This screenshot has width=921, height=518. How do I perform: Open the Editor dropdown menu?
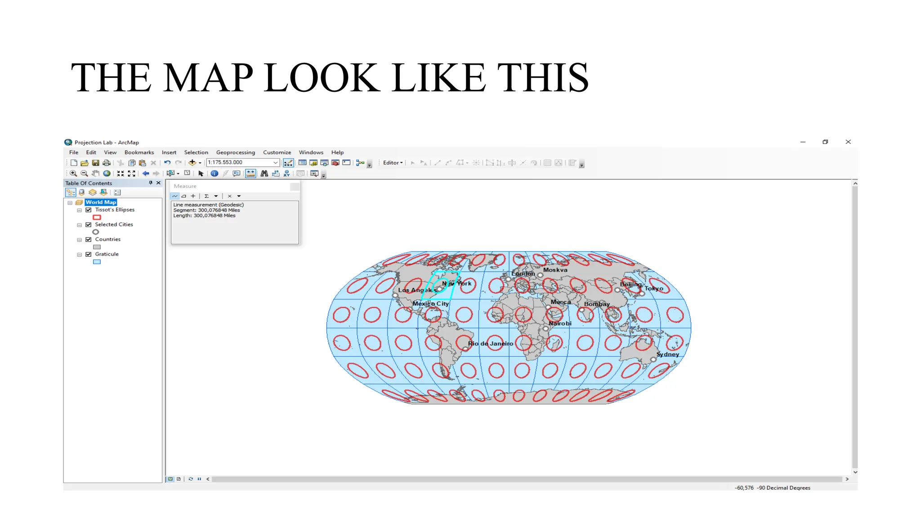[393, 163]
